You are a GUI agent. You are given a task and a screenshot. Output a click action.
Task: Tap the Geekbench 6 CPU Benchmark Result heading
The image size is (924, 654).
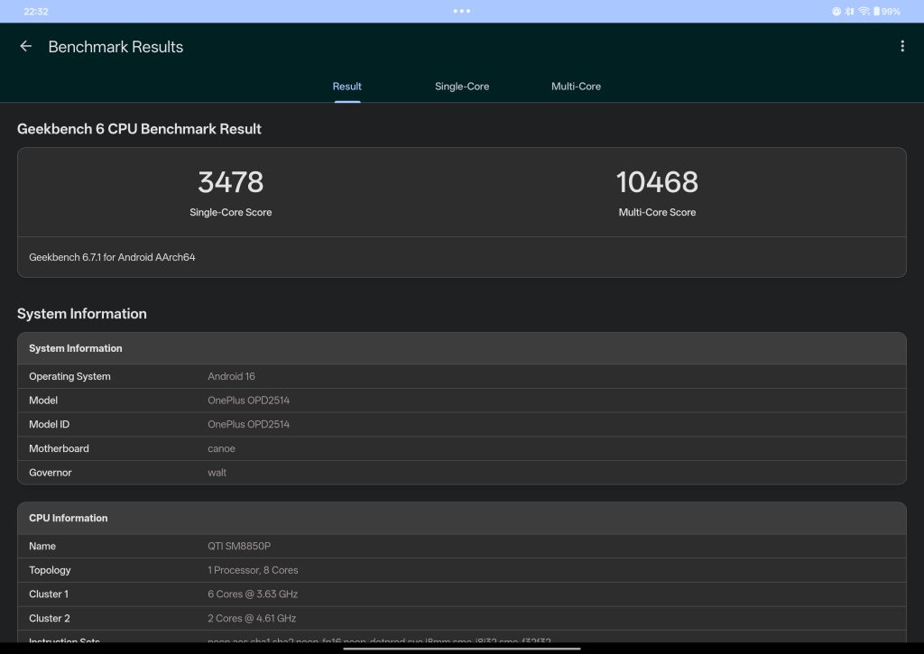tap(139, 129)
